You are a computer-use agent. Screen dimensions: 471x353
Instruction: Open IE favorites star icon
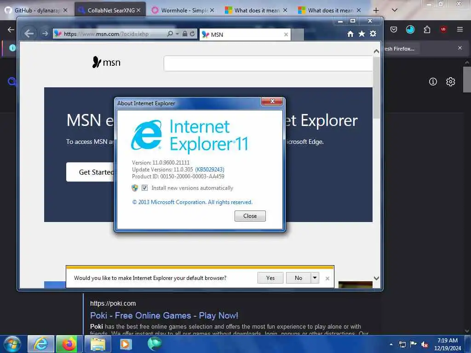click(x=362, y=34)
